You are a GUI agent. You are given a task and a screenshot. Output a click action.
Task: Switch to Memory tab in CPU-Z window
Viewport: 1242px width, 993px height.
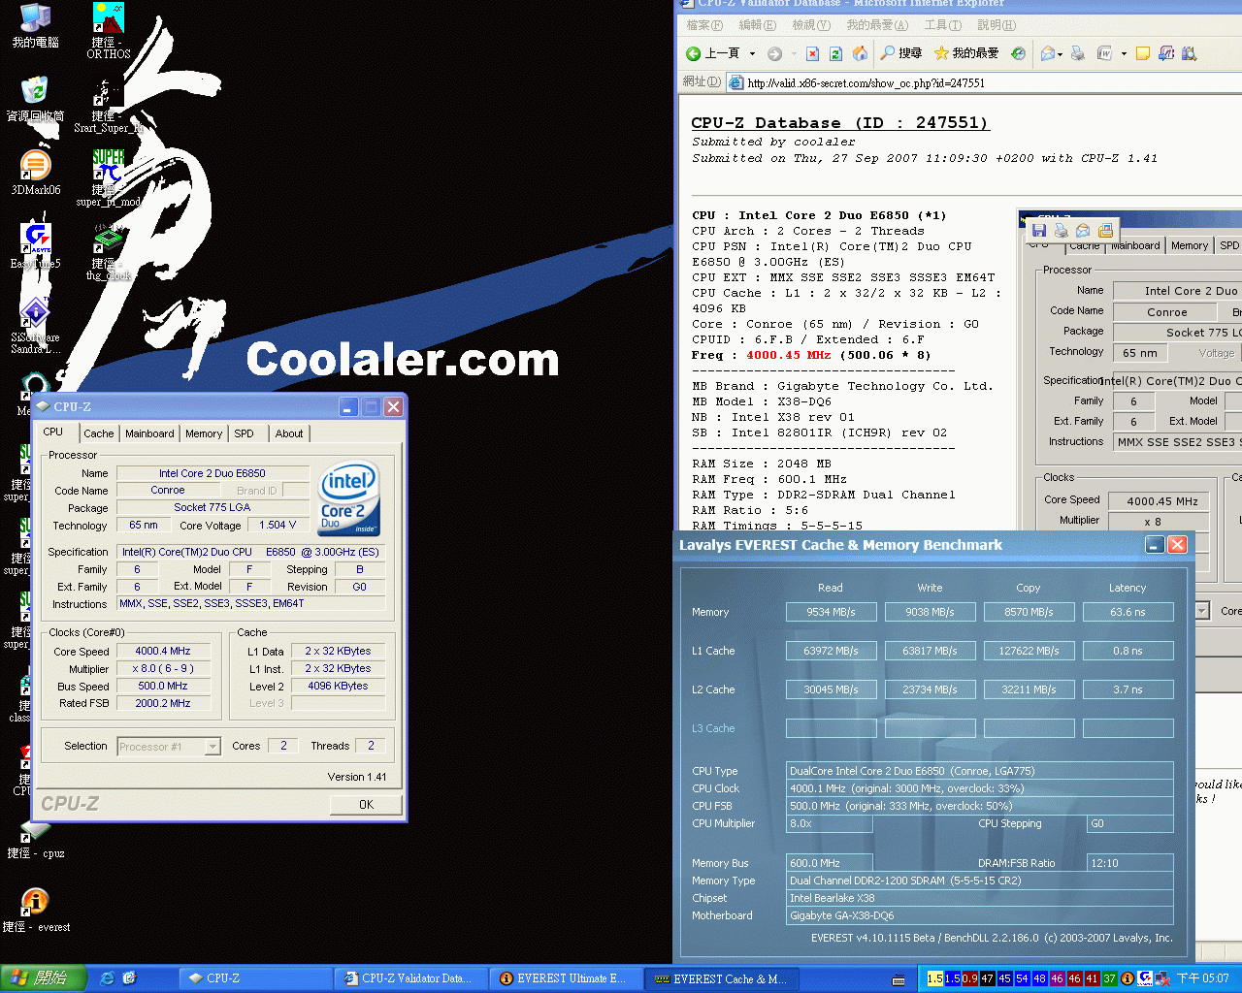(x=204, y=433)
